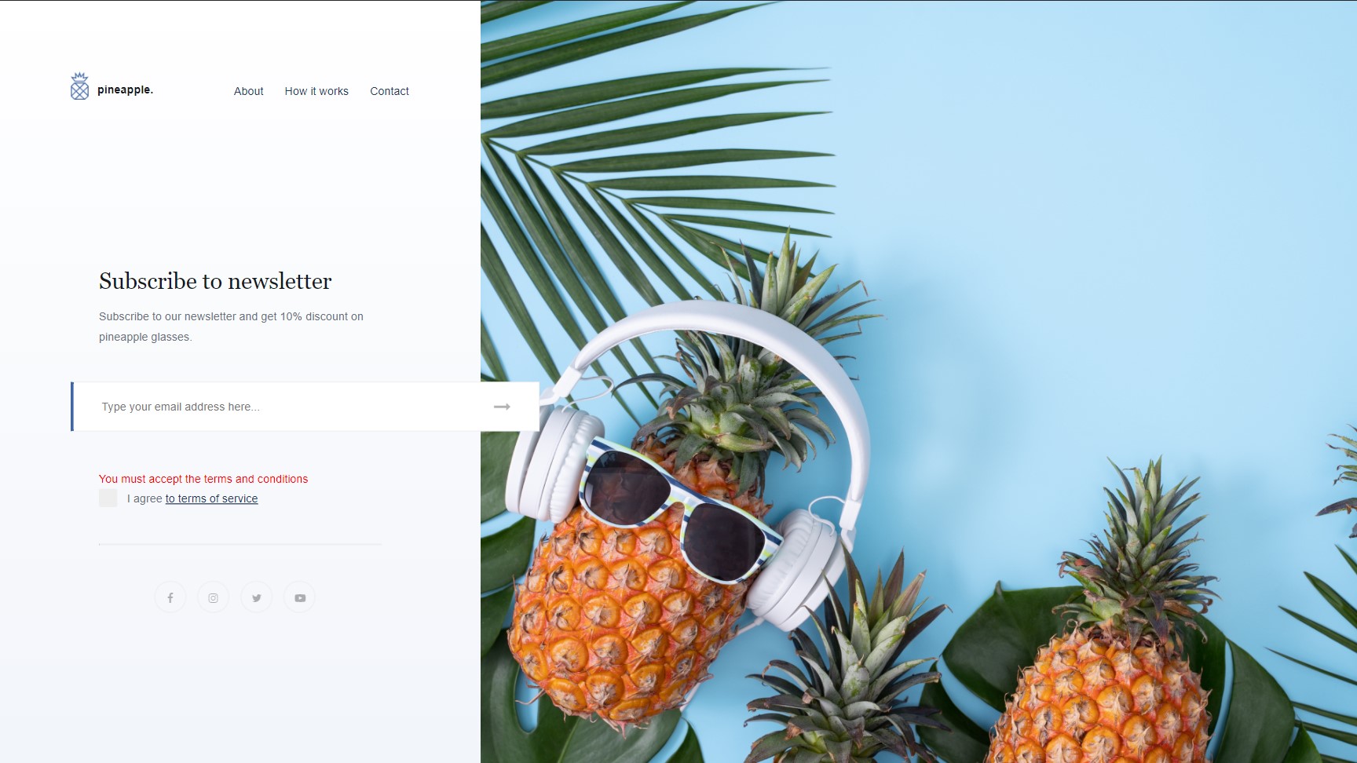Click the Subscribe to newsletter heading
The width and height of the screenshot is (1357, 763).
coord(215,281)
